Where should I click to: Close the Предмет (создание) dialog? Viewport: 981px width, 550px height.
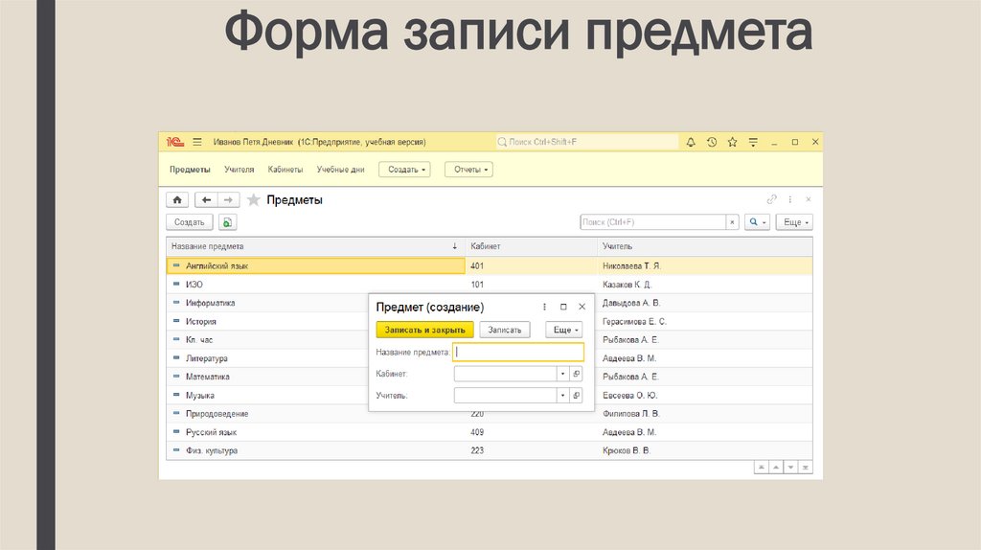click(x=582, y=307)
